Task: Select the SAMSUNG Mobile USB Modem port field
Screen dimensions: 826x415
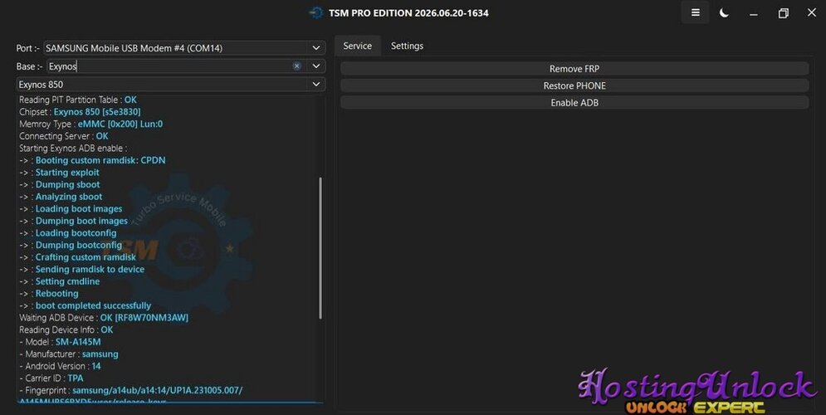Action: pyautogui.click(x=177, y=48)
